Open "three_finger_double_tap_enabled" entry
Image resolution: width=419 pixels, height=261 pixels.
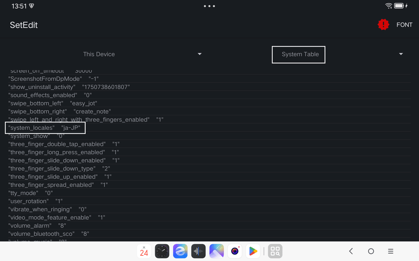click(x=209, y=144)
